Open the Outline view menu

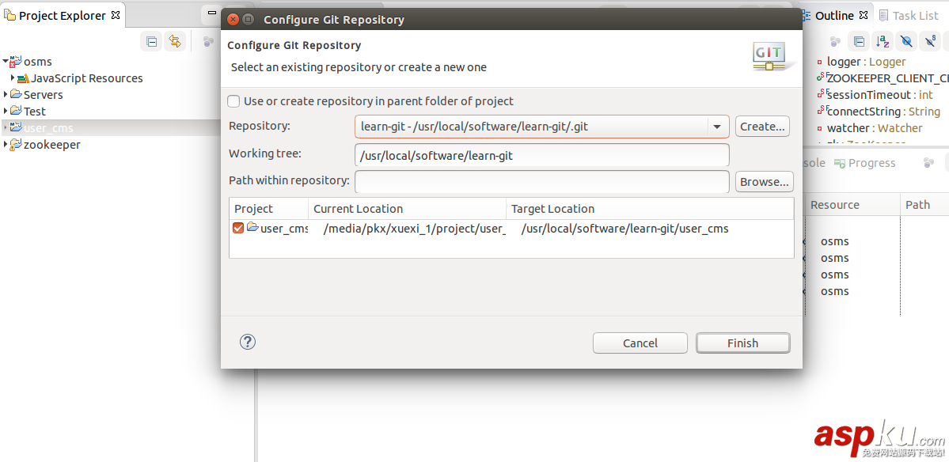pyautogui.click(x=947, y=40)
